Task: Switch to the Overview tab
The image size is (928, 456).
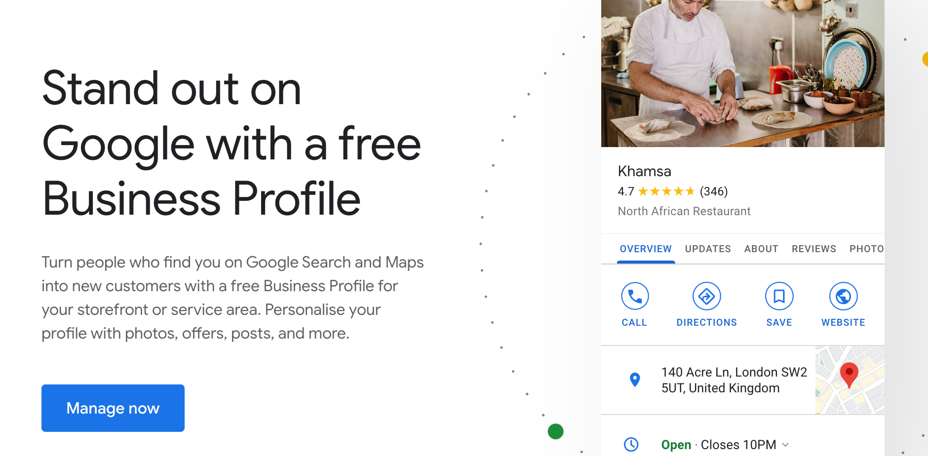Action: click(x=646, y=249)
